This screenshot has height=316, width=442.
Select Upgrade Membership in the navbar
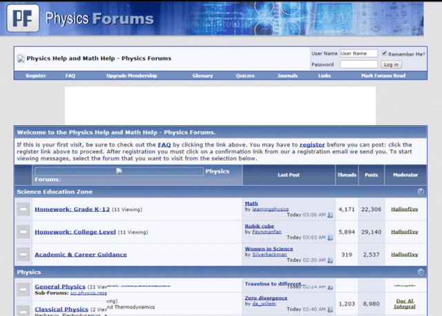[131, 75]
